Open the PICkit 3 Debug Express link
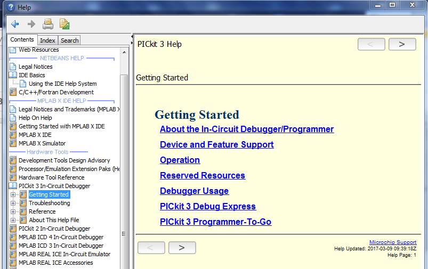The image size is (428, 269). 208,207
